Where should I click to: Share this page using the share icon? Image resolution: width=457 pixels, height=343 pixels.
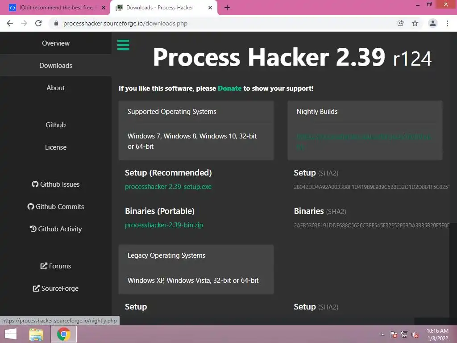400,23
